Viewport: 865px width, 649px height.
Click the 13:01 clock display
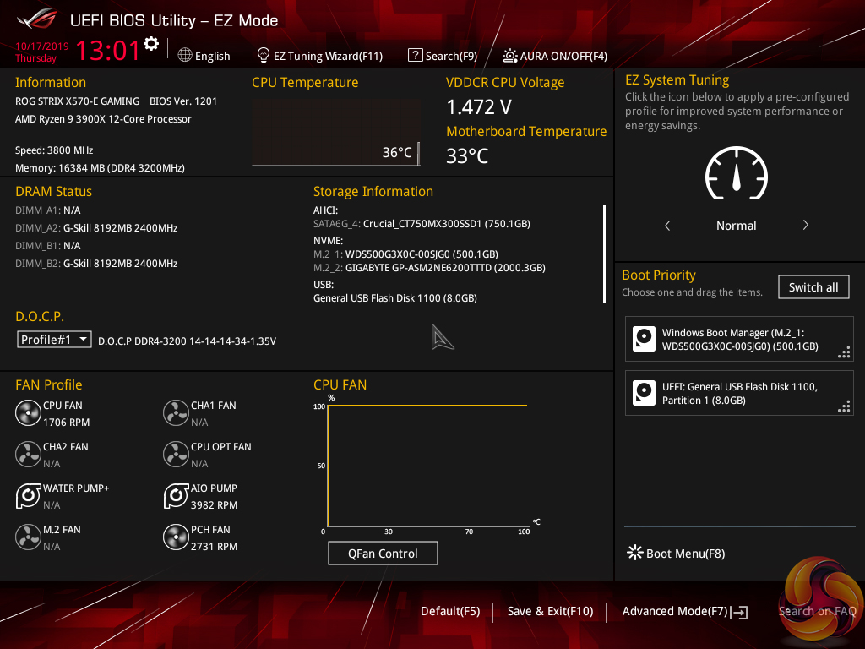click(x=108, y=50)
